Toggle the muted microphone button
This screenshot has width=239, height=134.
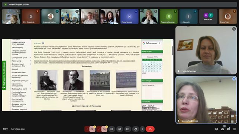click(x=92, y=129)
